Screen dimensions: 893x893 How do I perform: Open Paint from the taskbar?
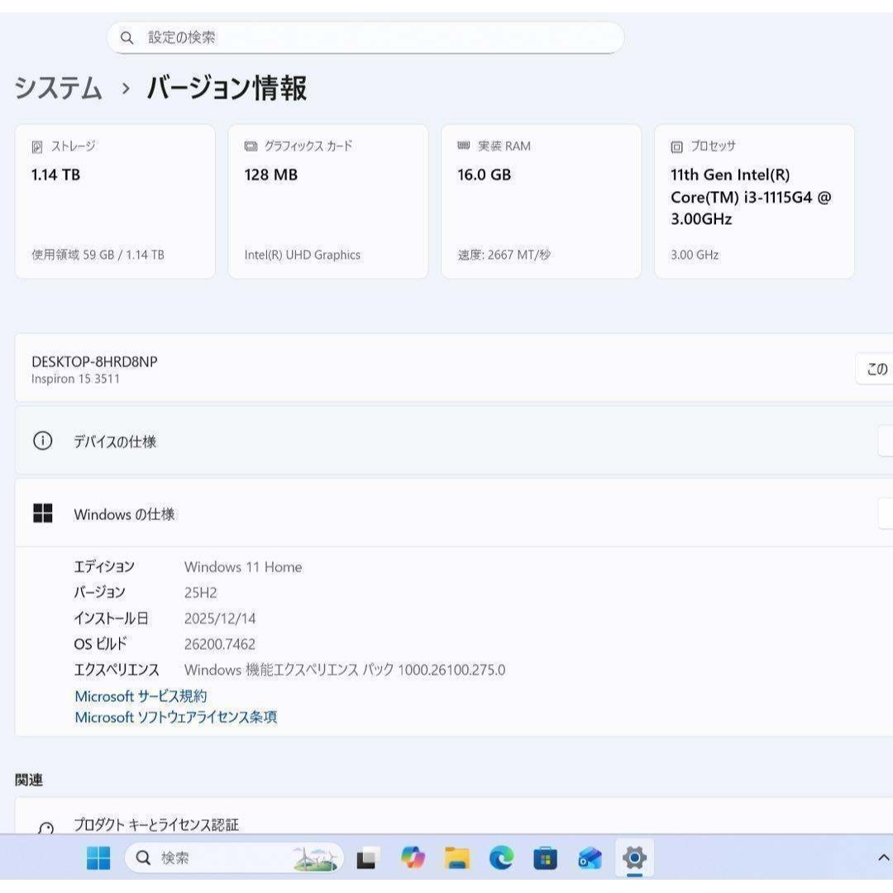(x=589, y=858)
